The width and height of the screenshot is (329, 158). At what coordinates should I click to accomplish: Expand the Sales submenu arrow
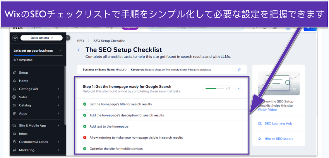(58, 97)
